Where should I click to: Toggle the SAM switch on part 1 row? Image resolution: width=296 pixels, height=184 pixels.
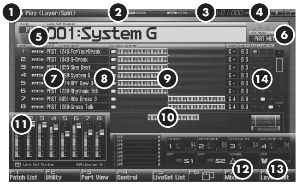pyautogui.click(x=263, y=52)
